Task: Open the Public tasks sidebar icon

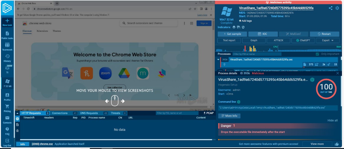Action: (x=7, y=35)
